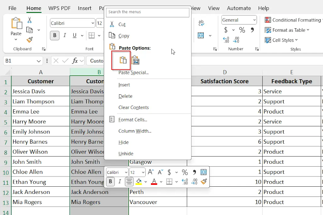Open the Number group dialog launcher

(x=257, y=49)
